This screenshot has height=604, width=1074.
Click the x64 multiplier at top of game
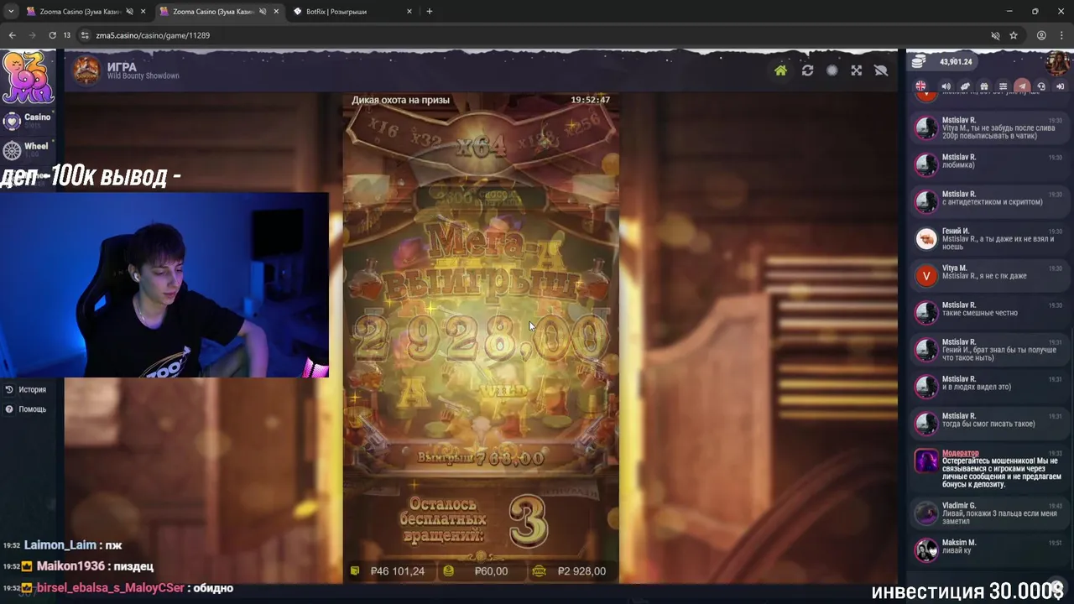[482, 146]
